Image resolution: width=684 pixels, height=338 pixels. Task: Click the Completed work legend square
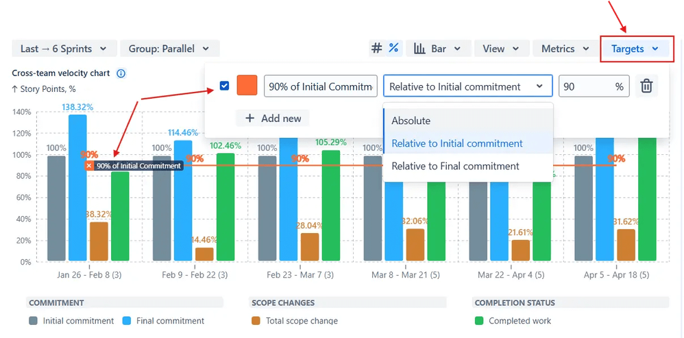[x=478, y=320]
